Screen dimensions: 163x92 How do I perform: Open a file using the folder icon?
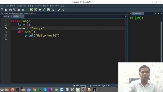click(6, 10)
